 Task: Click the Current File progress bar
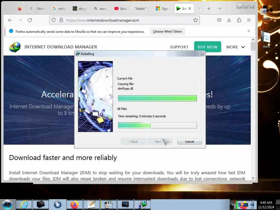[157, 98]
